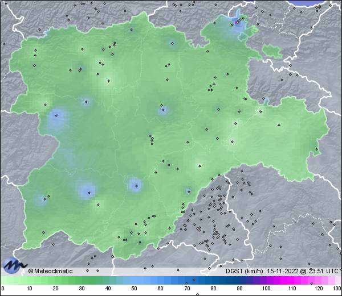Click the ©Meteoclimatic copyright text
Image resolution: width=342 pixels, height=296 pixels.
tap(51, 271)
